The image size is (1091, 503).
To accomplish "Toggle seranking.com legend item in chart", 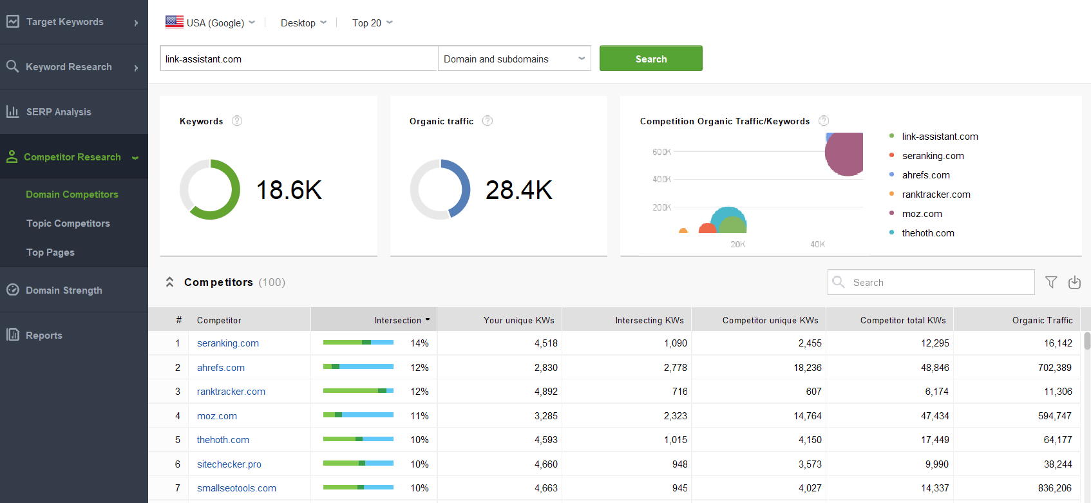I will point(933,156).
